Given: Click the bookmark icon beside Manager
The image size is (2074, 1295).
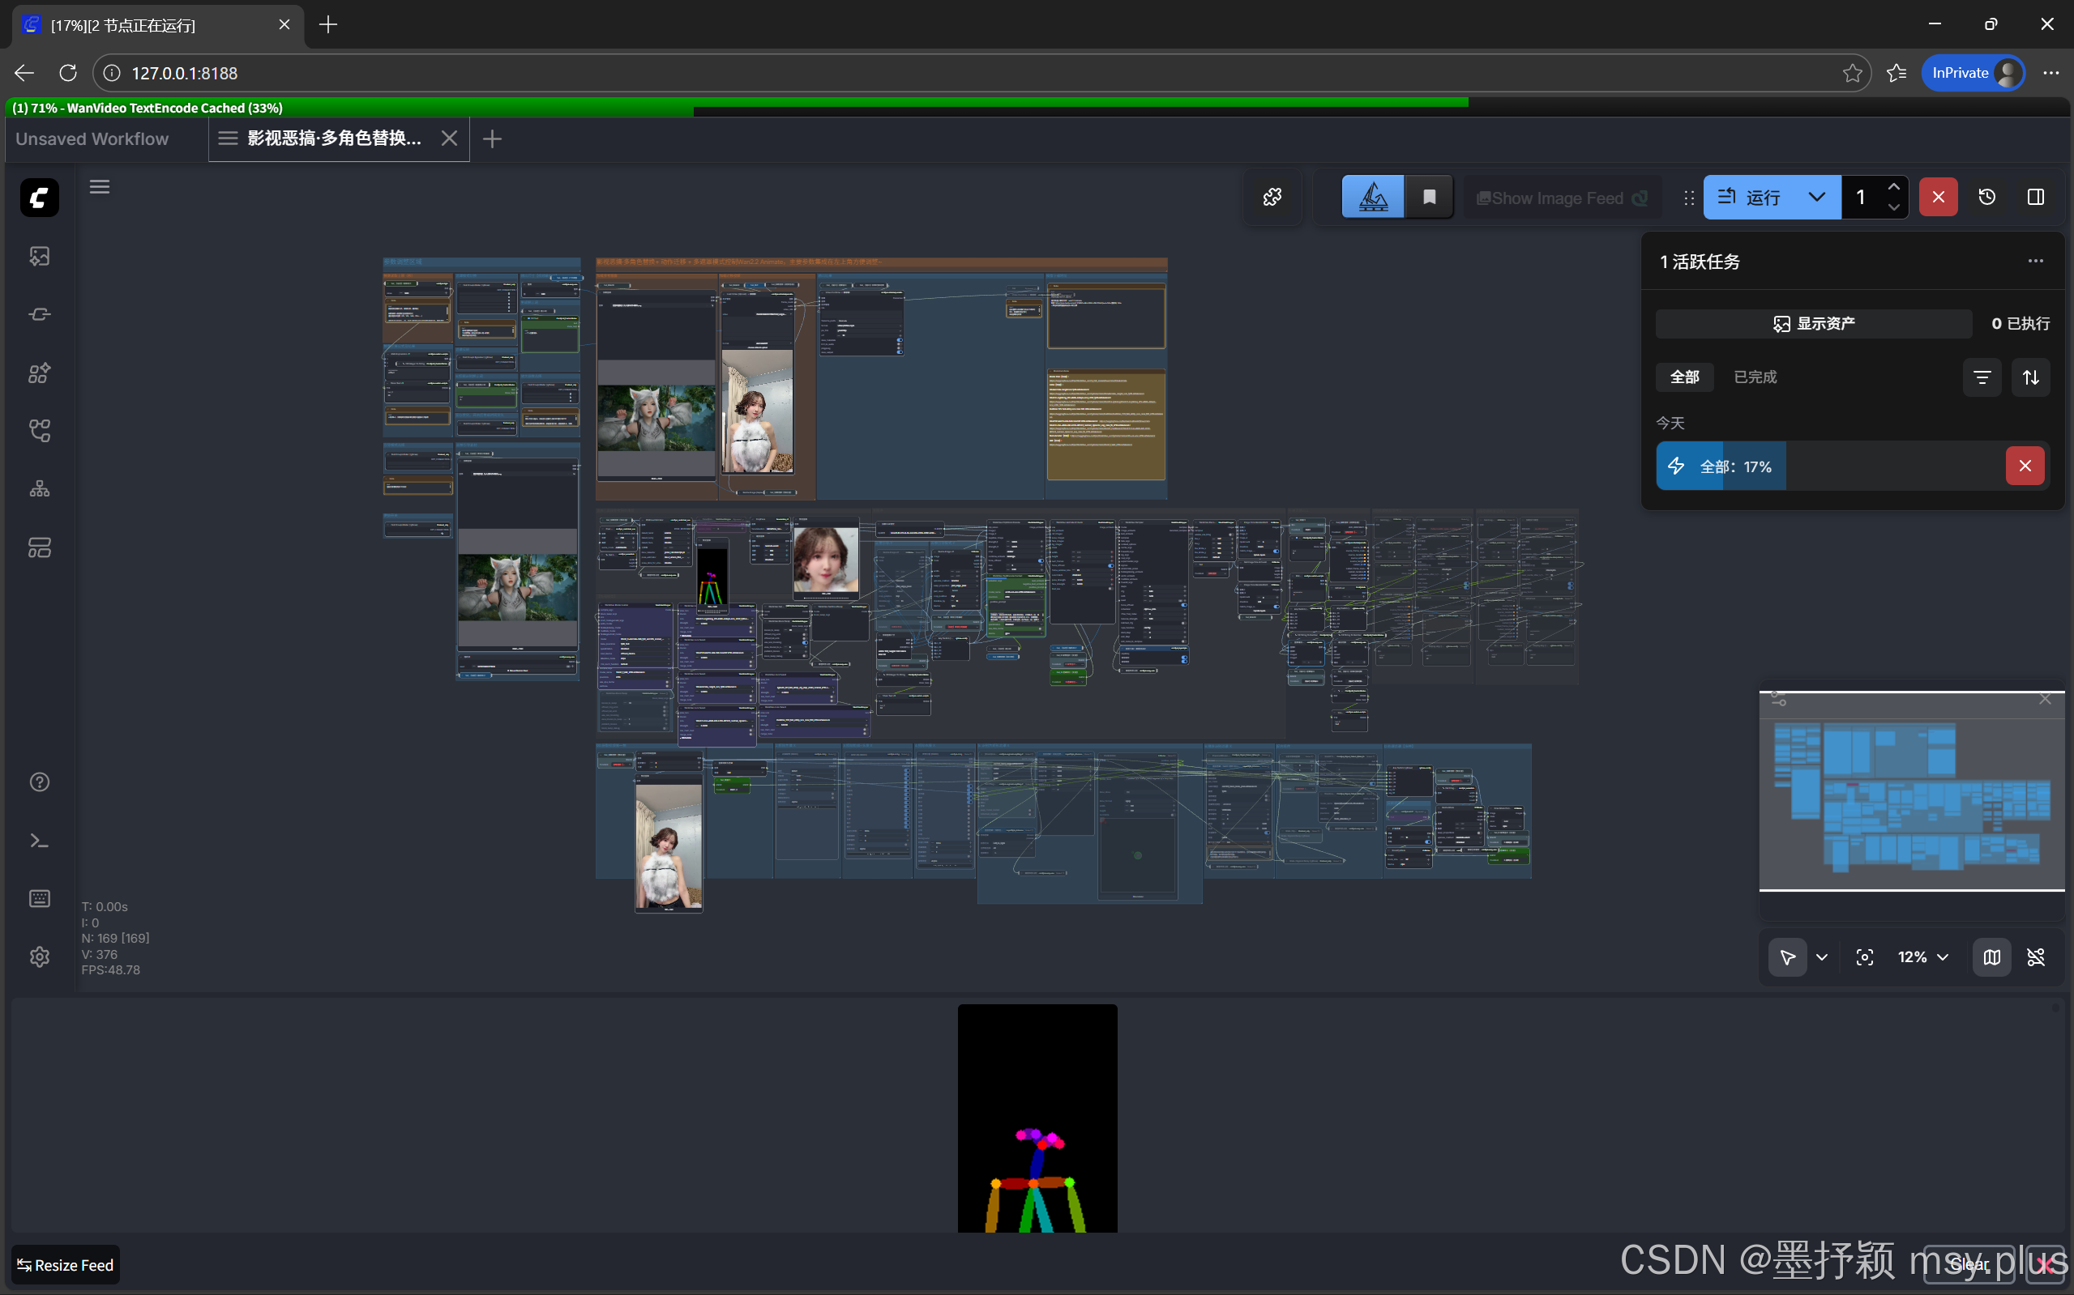Looking at the screenshot, I should click(x=1430, y=198).
